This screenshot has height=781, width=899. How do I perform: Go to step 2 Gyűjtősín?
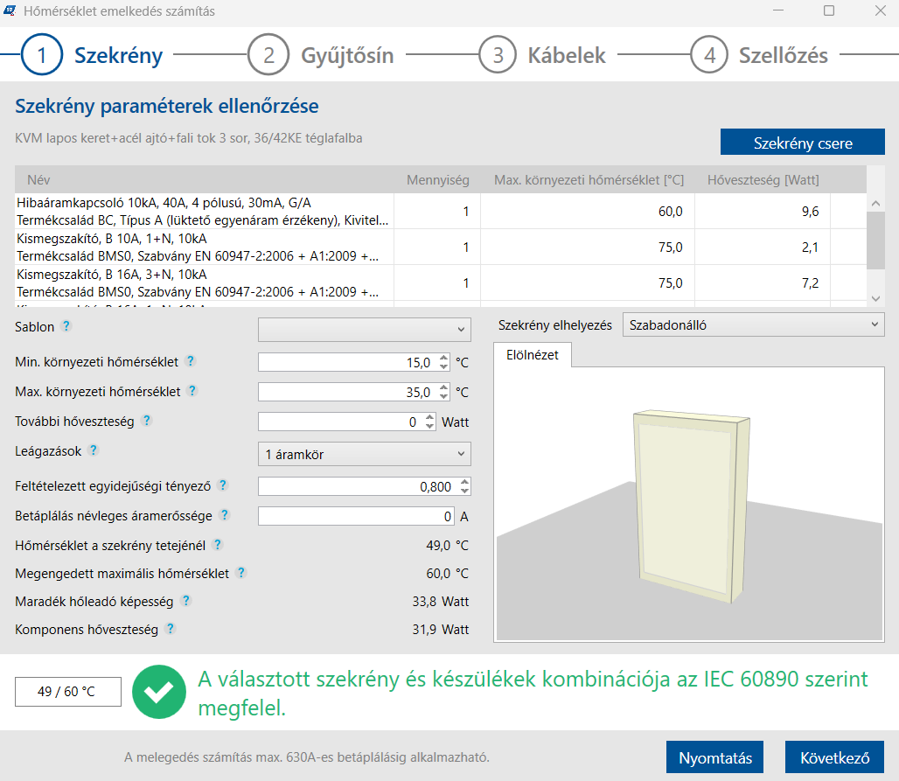321,55
